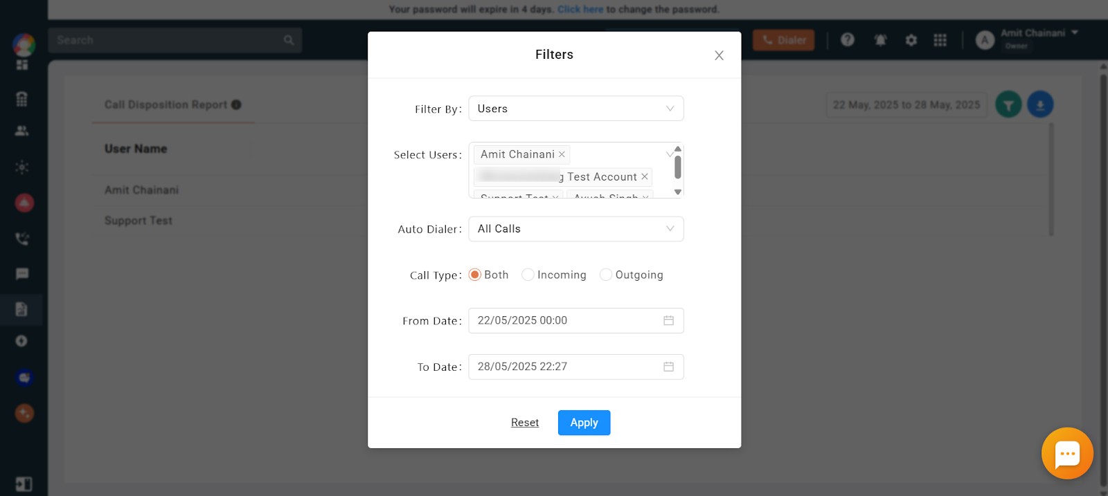This screenshot has height=496, width=1108.
Task: Open the dark blue sidebar icon
Action: 24,378
